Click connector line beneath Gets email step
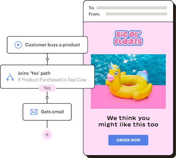The image size is (176, 158). (47, 124)
